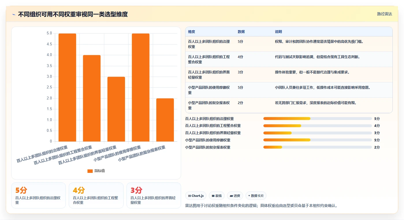Click the 维度 column header
The image size is (404, 220).
tap(191, 32)
